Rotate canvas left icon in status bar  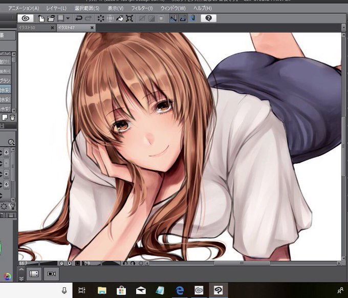tap(125, 263)
